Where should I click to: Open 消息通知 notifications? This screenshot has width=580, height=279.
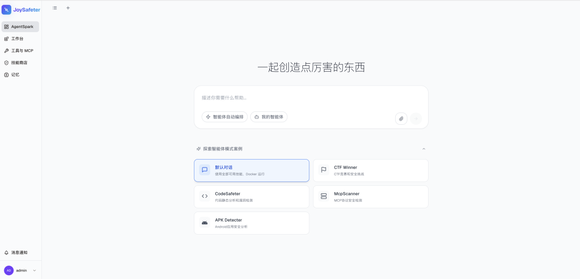pyautogui.click(x=20, y=253)
